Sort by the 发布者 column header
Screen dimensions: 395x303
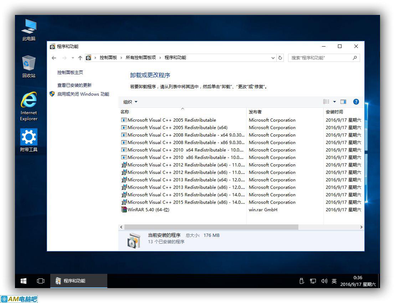click(285, 112)
